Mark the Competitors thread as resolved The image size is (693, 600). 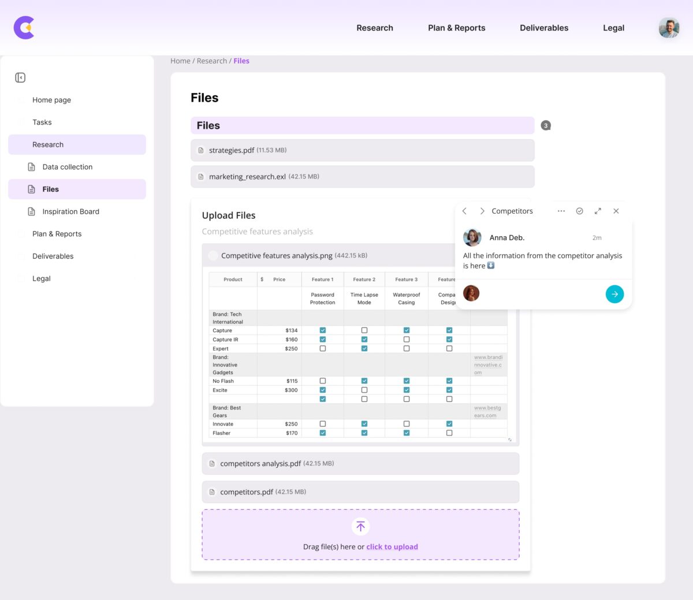point(579,211)
